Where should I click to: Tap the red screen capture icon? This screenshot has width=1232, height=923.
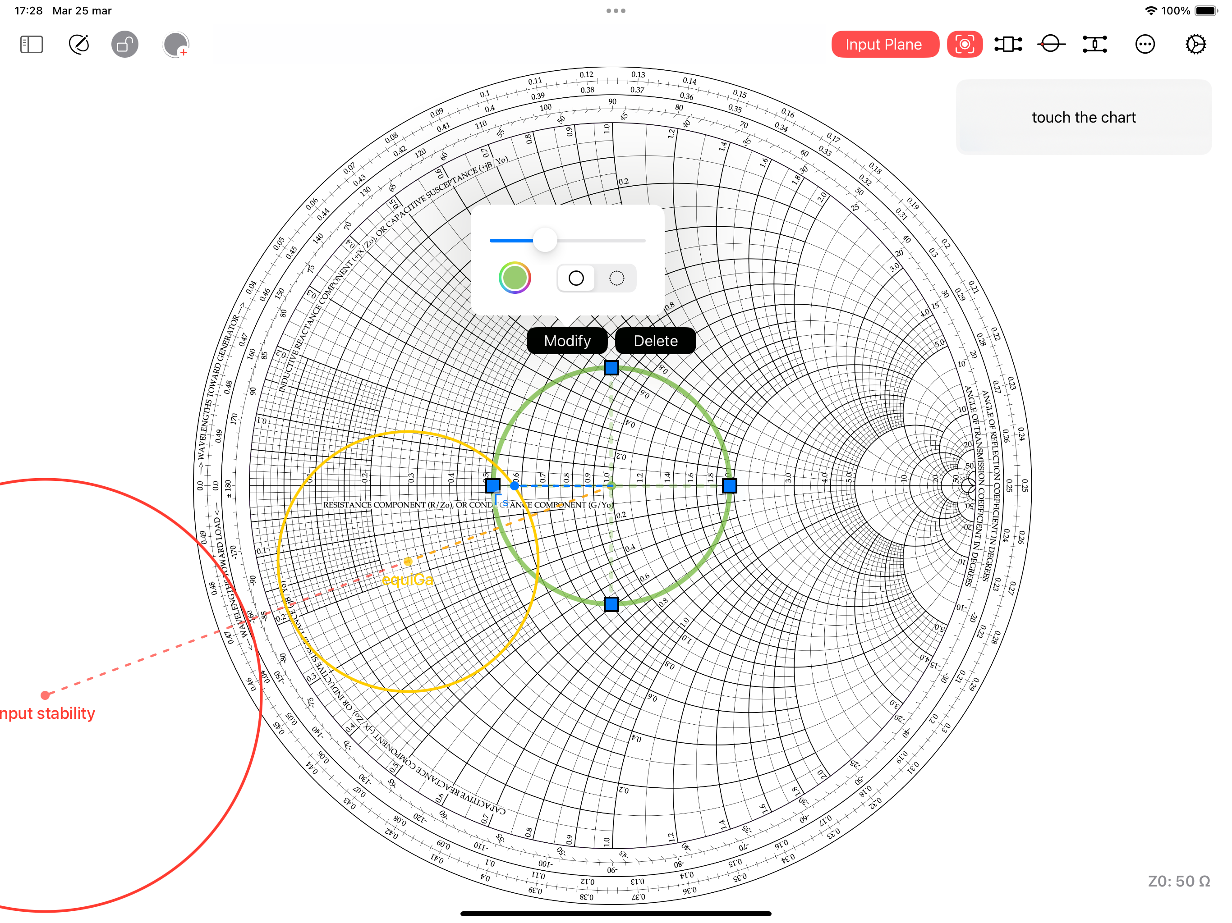965,45
